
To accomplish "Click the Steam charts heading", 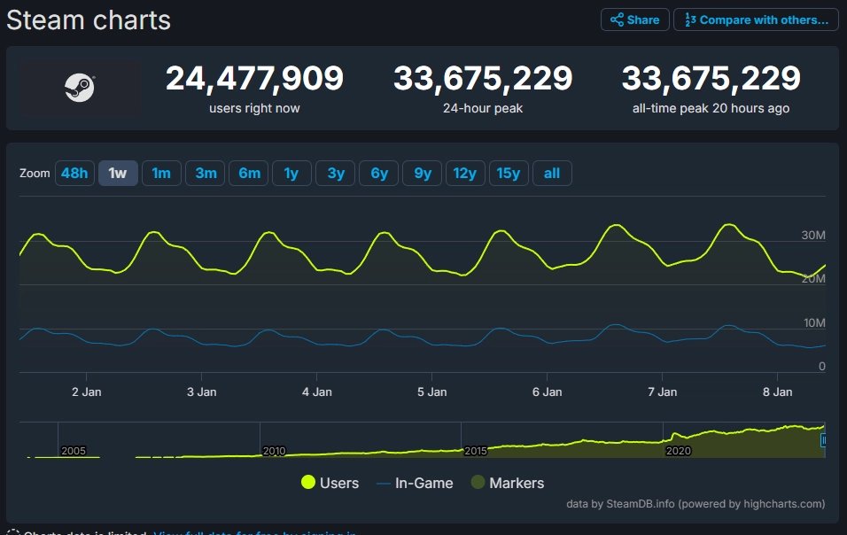I will tap(89, 20).
